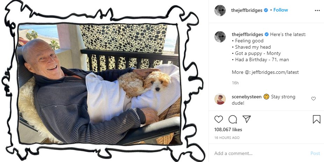
Task: Click the 16h caption timestamp
Action: point(235,83)
